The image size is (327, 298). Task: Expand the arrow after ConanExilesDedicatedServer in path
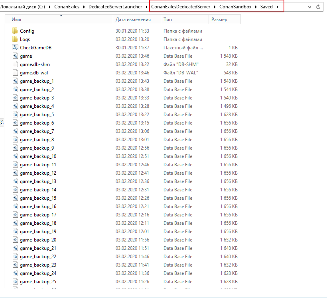pyautogui.click(x=215, y=7)
